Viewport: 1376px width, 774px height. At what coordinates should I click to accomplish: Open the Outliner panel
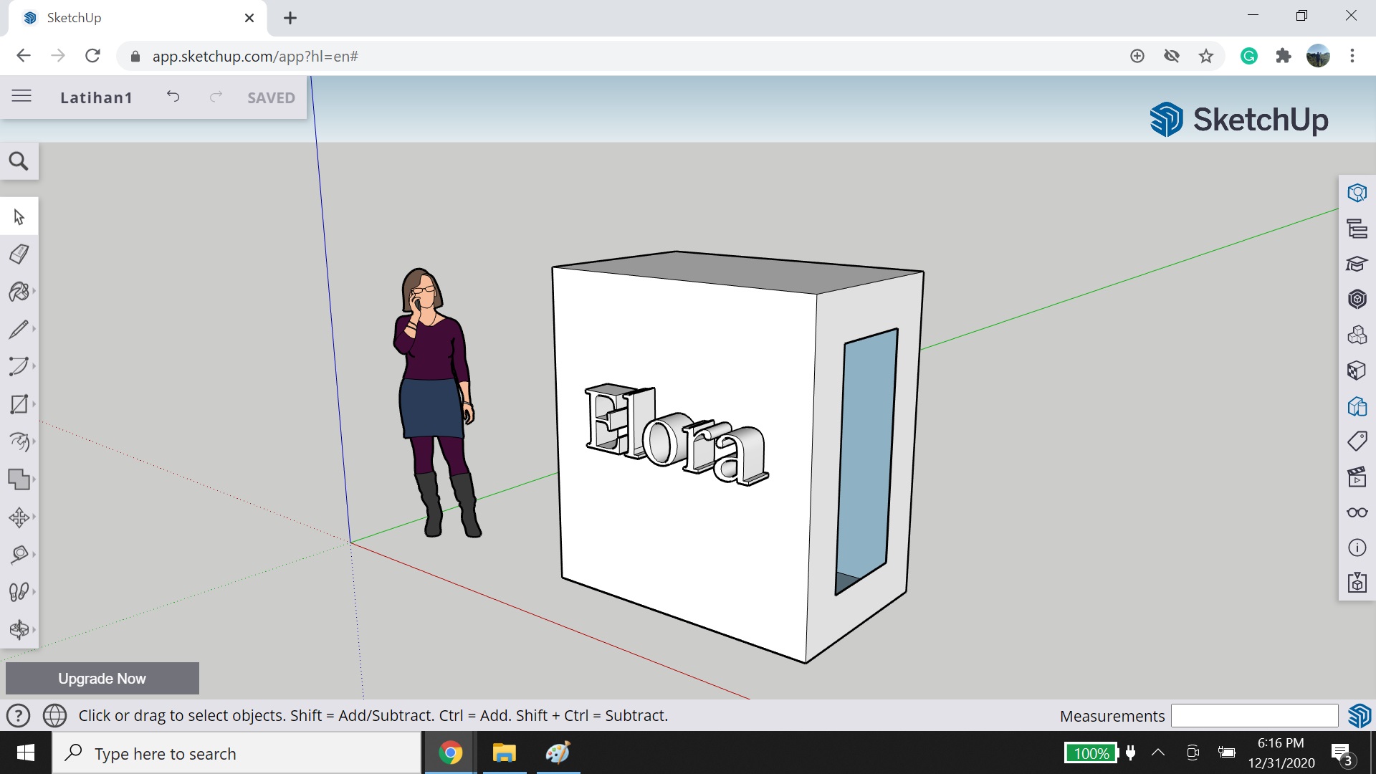coord(1357,229)
